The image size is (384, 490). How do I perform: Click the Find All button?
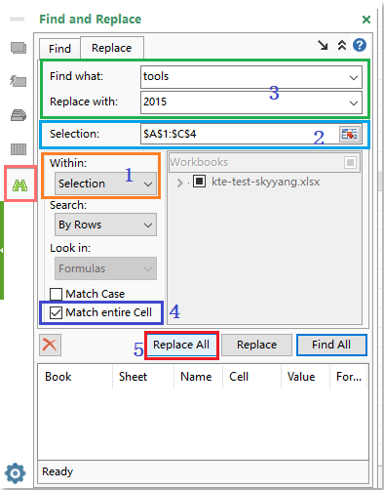[331, 345]
